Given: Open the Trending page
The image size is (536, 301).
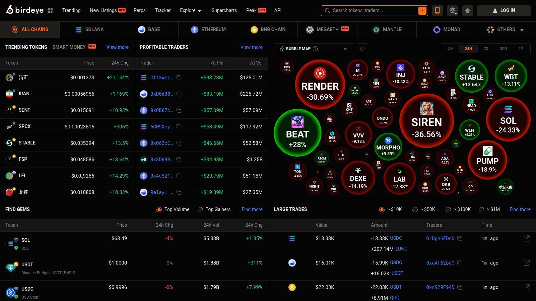Looking at the screenshot, I should 71,10.
